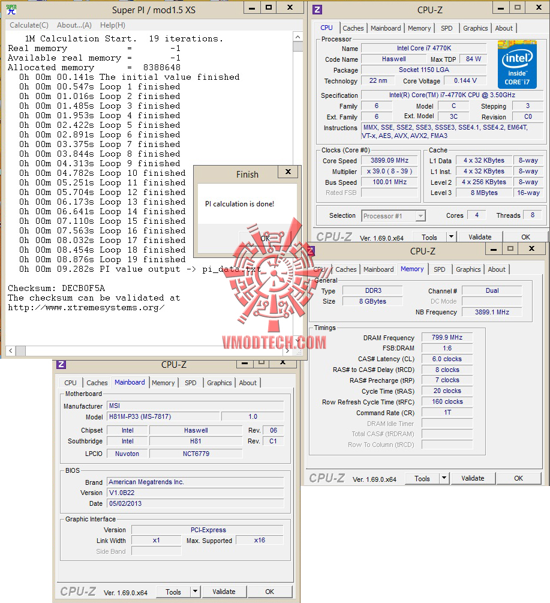Click the Intel Core i7 4770K name field
Image resolution: width=550 pixels, height=603 pixels.
tap(424, 48)
